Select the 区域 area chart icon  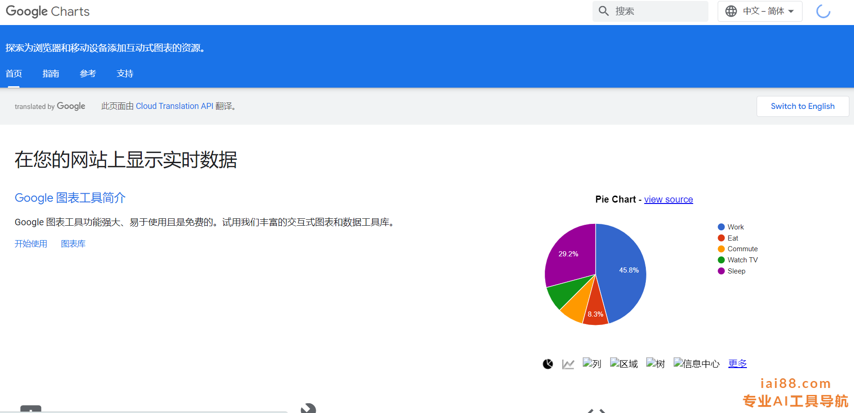tap(624, 363)
